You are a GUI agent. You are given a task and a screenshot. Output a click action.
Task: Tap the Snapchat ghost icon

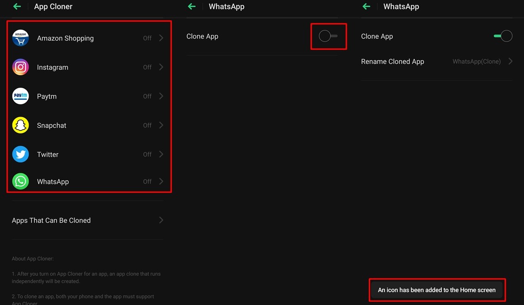[x=20, y=125]
